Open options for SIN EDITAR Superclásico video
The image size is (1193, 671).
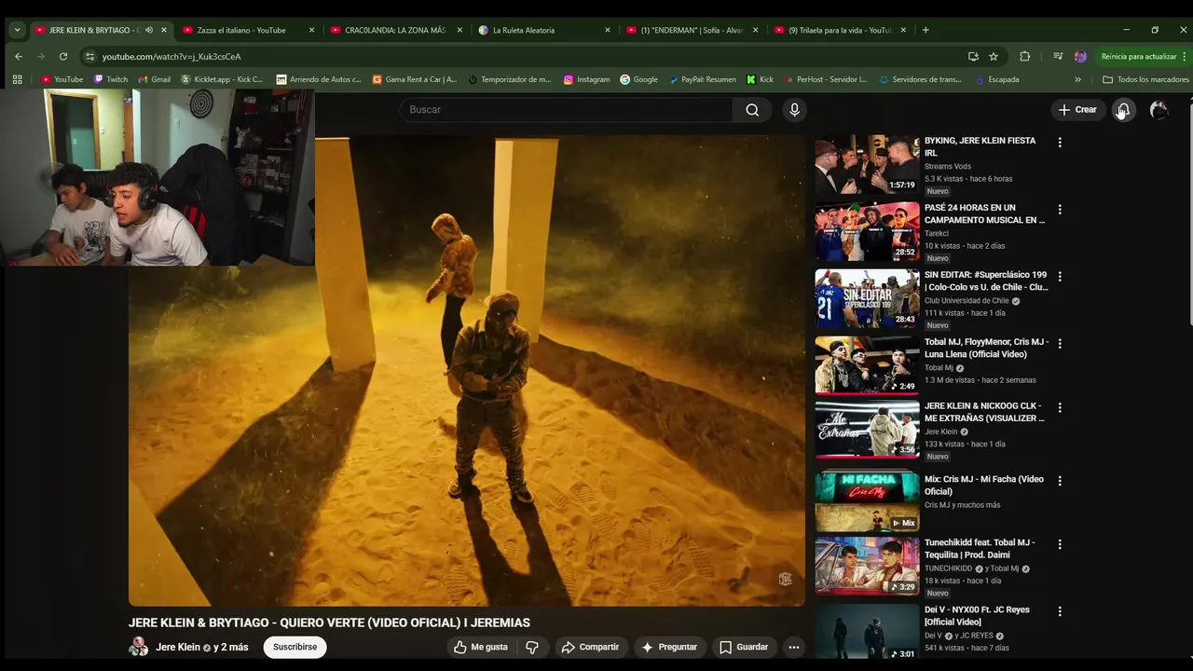(x=1059, y=277)
